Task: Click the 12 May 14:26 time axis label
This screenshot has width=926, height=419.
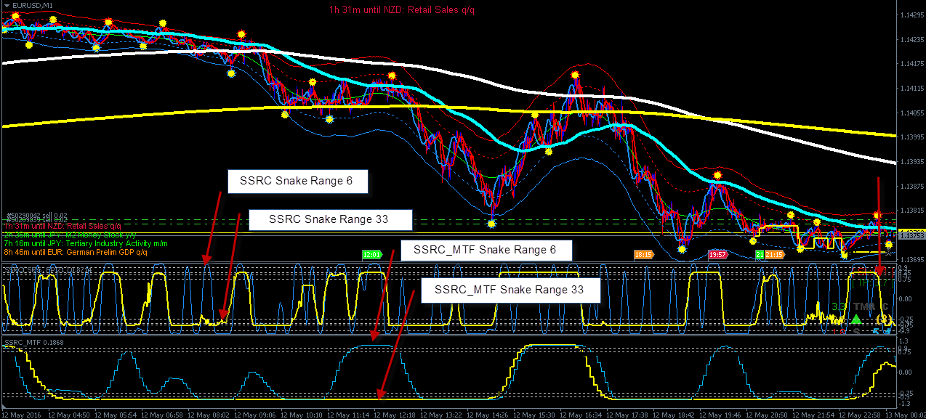Action: [x=489, y=414]
